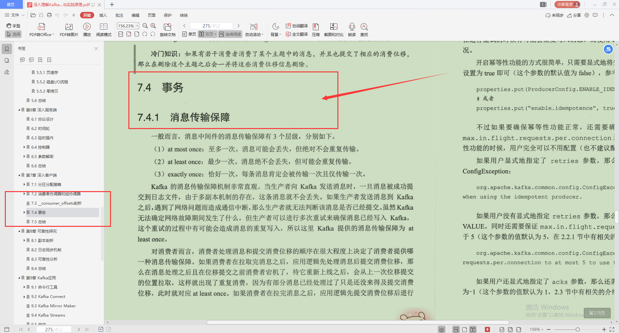The height and width of the screenshot is (333, 619).
Task: Open the PDF转Office conversion tool
Action: [41, 29]
